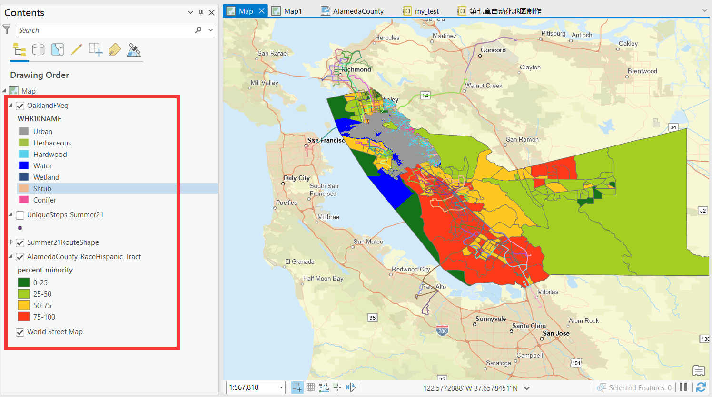Toggle AlamedaCounty_RaceHispanic_Tract visibility
Viewport: 712px width, 397px height.
[20, 257]
